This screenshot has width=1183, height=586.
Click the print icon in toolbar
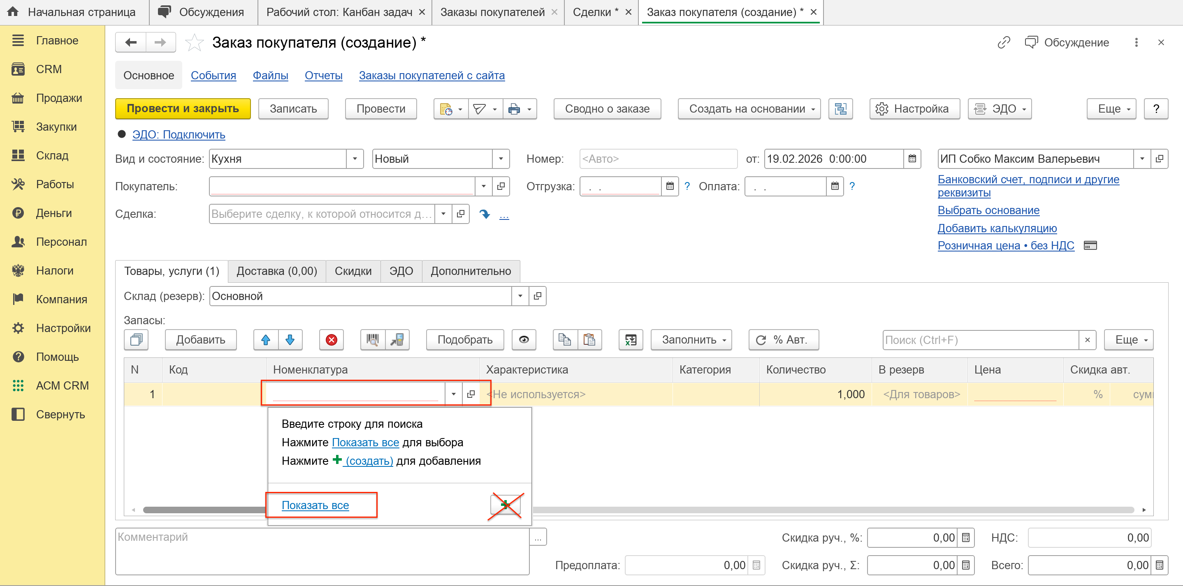[x=514, y=109]
